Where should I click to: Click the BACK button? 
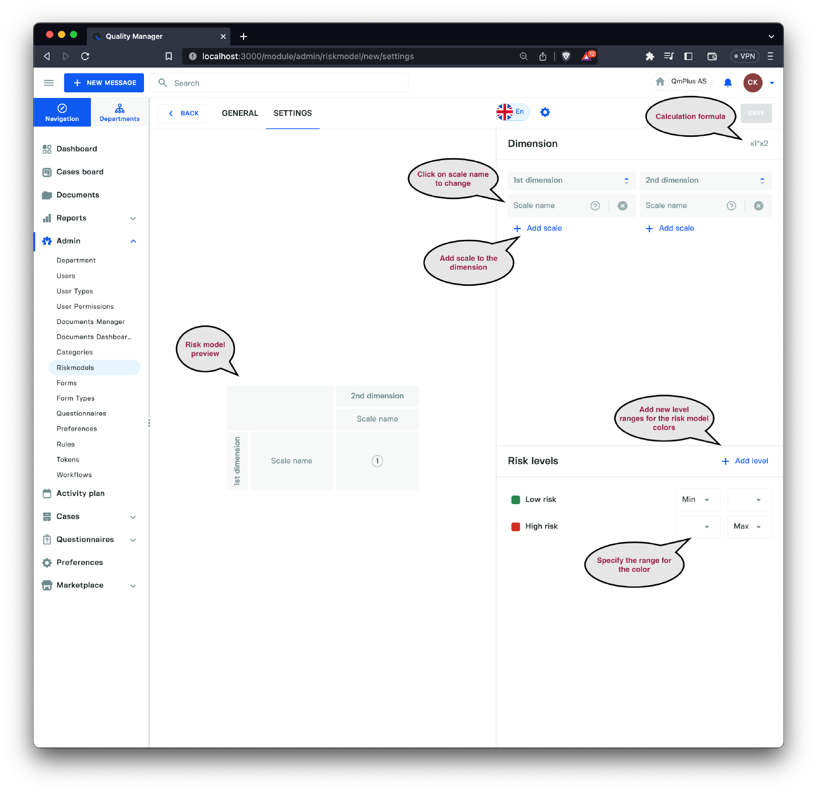coord(183,113)
